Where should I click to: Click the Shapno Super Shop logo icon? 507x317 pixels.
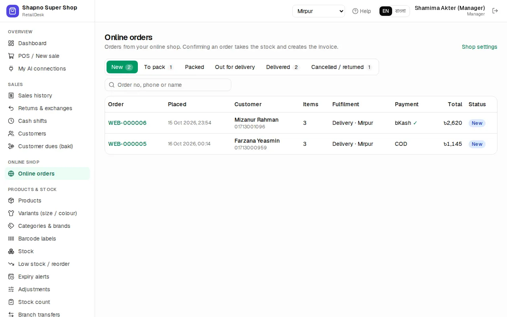(x=13, y=11)
